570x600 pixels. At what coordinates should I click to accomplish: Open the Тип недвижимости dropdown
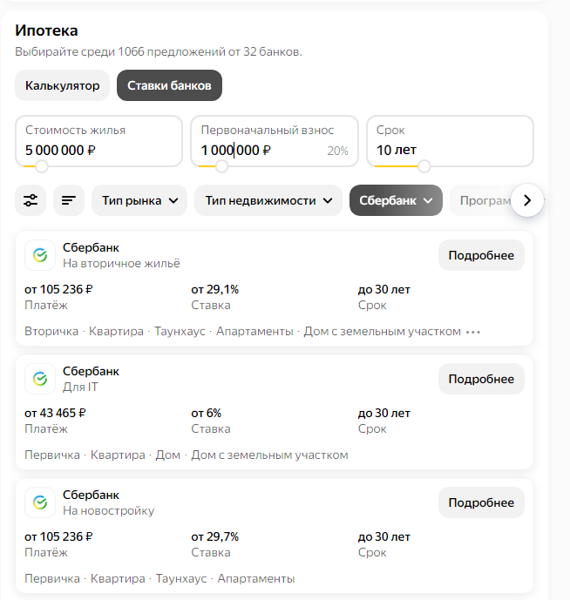[x=268, y=200]
